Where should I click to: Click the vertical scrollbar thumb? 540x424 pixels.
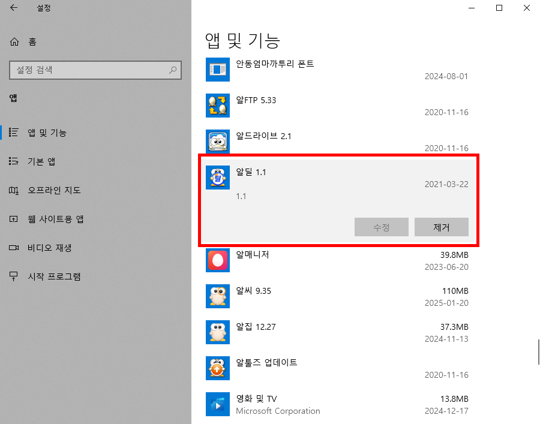(539, 352)
